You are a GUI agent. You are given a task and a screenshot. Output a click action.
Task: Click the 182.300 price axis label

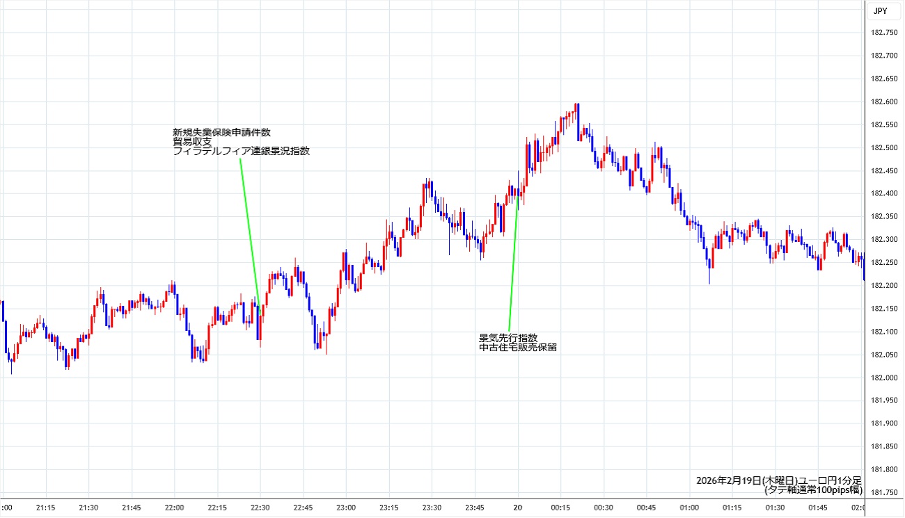click(884, 239)
